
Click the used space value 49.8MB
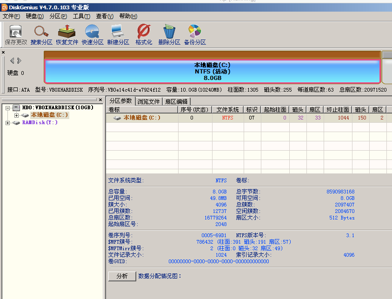click(218, 198)
